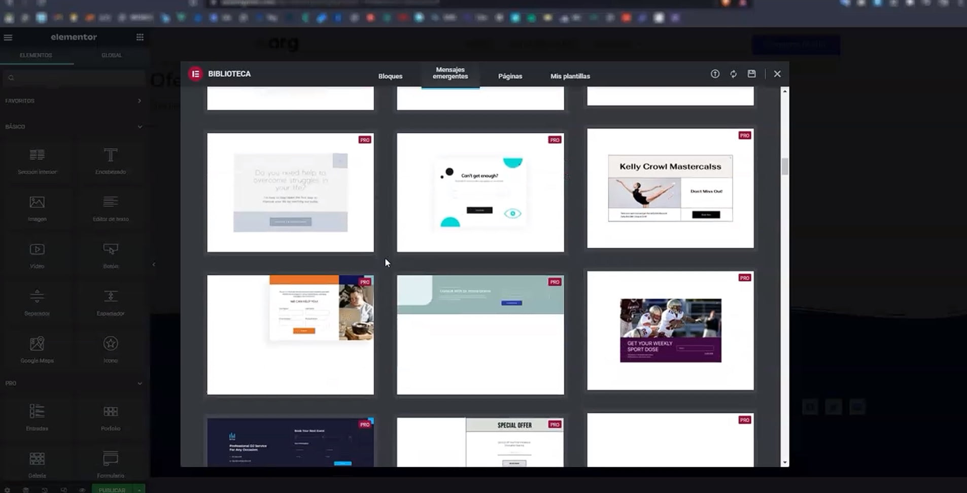The image size is (967, 493).
Task: Open the widgets grid icon in header
Action: coord(140,37)
